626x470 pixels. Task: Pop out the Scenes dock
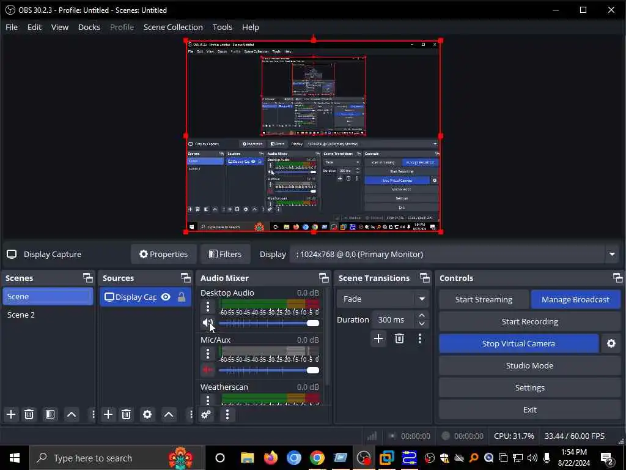(88, 278)
